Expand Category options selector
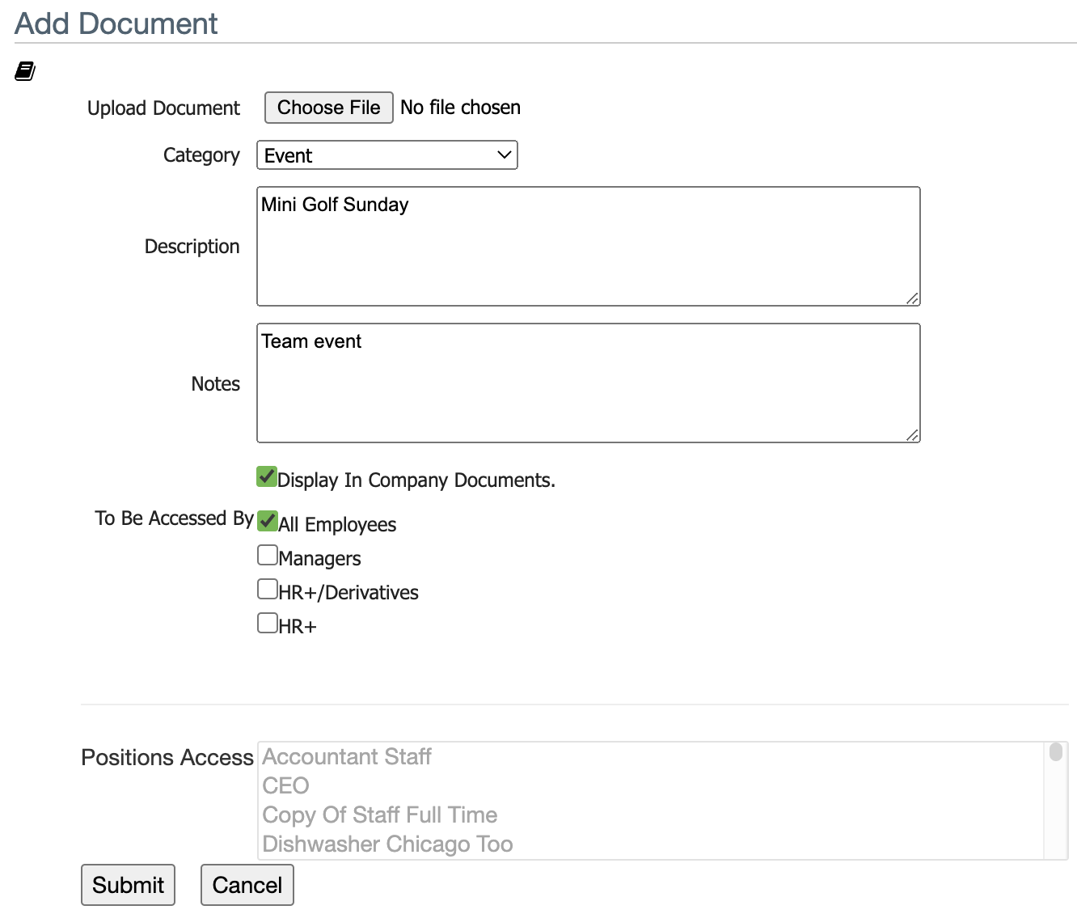 (x=503, y=154)
